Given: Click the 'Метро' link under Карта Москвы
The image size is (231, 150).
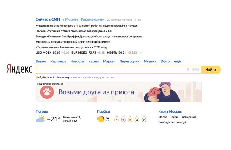Looking at the screenshot, I should (x=163, y=117).
